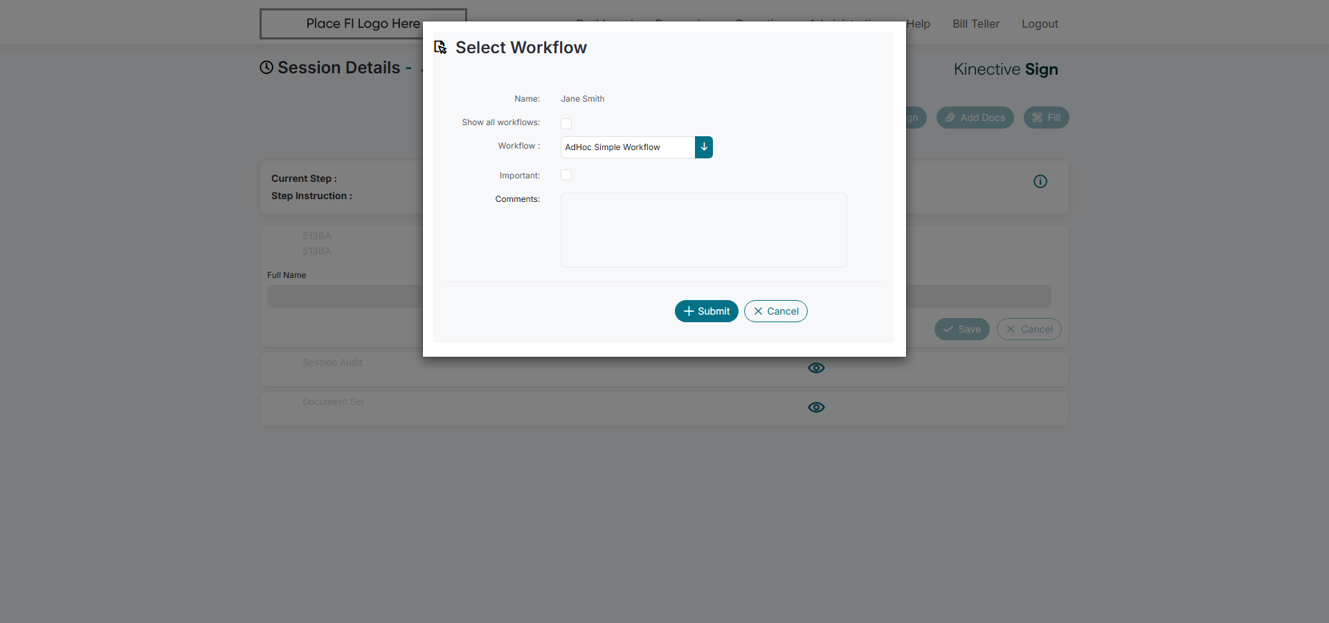
Task: Click Cancel beside the Save button
Action: (x=1029, y=329)
